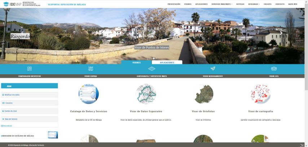Image resolution: width=308 pixels, height=147 pixels.
Task: Open the Noticias menu item
Action: (240, 4)
